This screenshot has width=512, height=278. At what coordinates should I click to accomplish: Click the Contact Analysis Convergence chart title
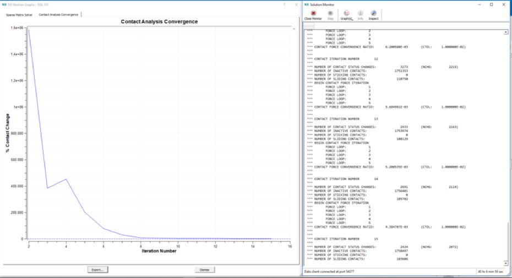(x=159, y=21)
